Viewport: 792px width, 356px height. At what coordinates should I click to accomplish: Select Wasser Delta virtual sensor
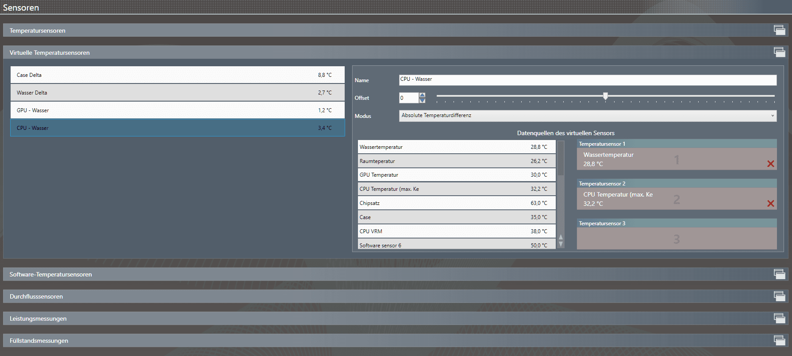(x=177, y=93)
